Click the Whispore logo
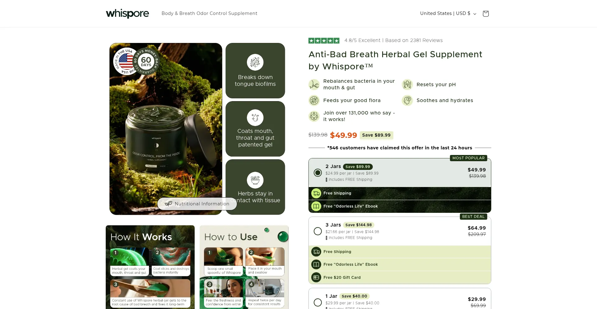Image resolution: width=597 pixels, height=309 pixels. [127, 13]
